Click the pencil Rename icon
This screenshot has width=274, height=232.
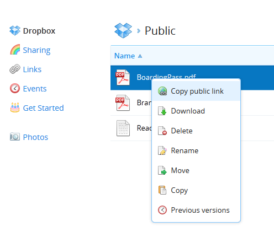[x=162, y=150]
